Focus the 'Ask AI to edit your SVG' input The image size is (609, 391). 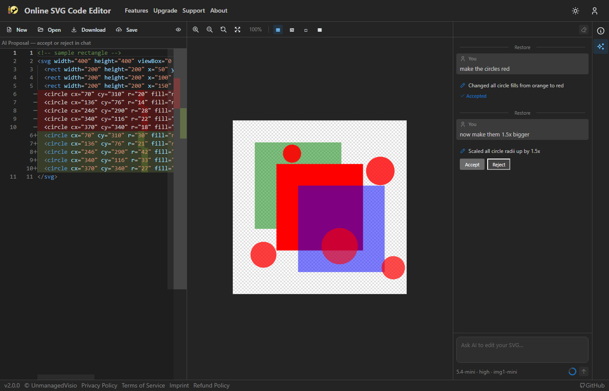pyautogui.click(x=522, y=349)
